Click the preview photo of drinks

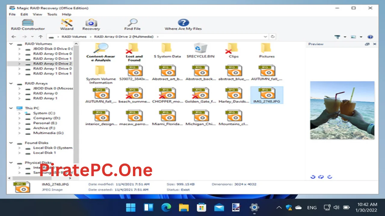pyautogui.click(x=342, y=110)
